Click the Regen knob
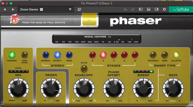 click(x=51, y=88)
